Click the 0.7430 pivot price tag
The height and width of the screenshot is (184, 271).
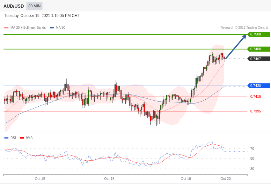tap(259, 86)
